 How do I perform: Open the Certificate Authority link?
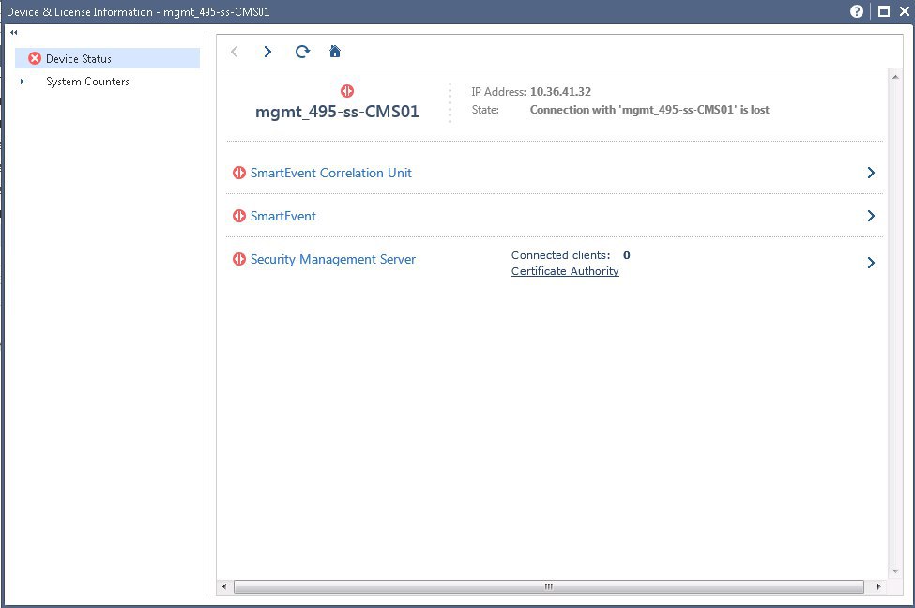click(565, 271)
